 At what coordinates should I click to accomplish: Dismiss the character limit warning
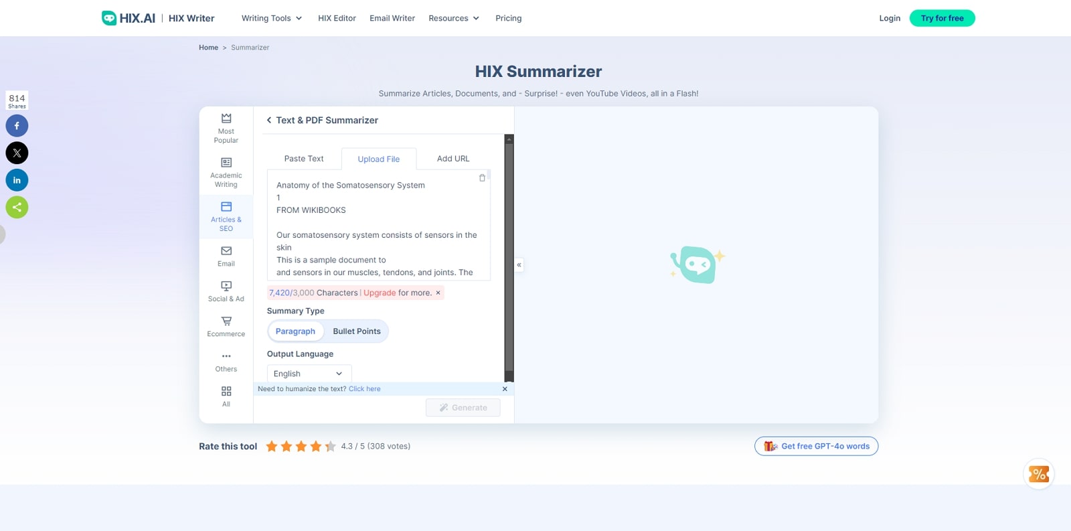click(x=438, y=293)
